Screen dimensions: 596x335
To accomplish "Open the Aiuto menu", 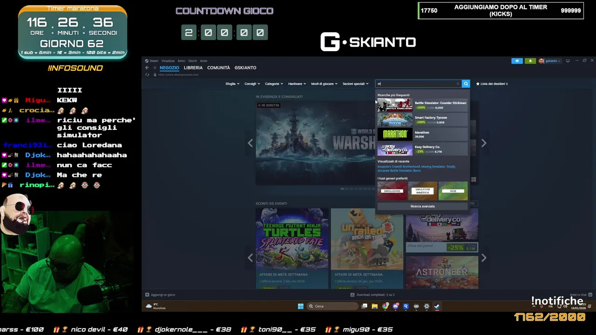I will (203, 61).
